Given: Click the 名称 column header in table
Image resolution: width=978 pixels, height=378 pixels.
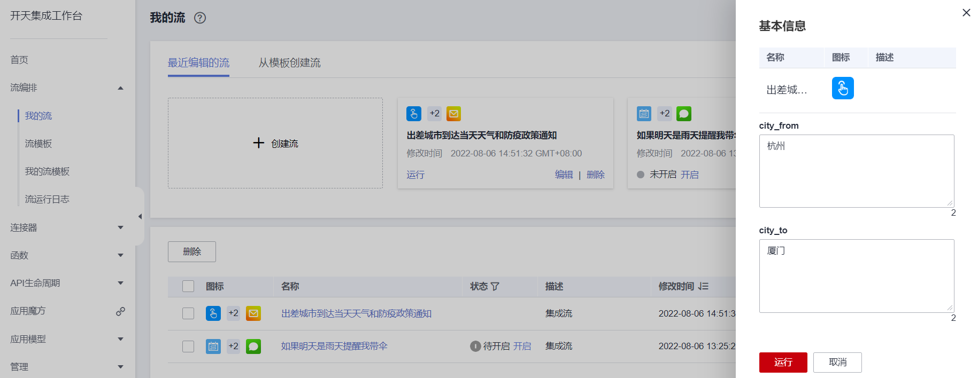Looking at the screenshot, I should click(290, 287).
